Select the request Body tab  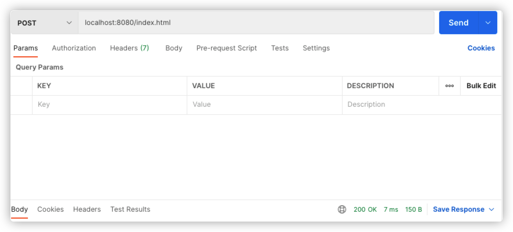pyautogui.click(x=174, y=48)
